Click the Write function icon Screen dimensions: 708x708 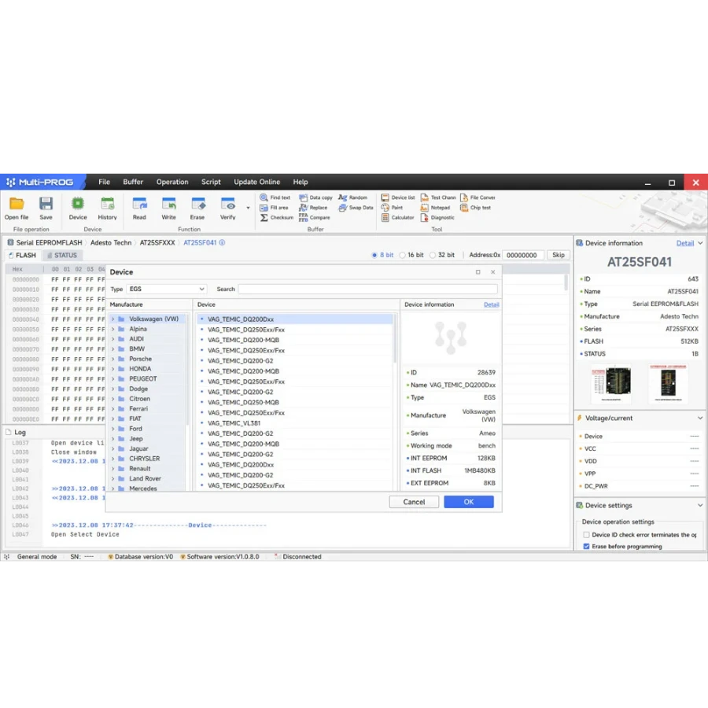click(x=168, y=205)
